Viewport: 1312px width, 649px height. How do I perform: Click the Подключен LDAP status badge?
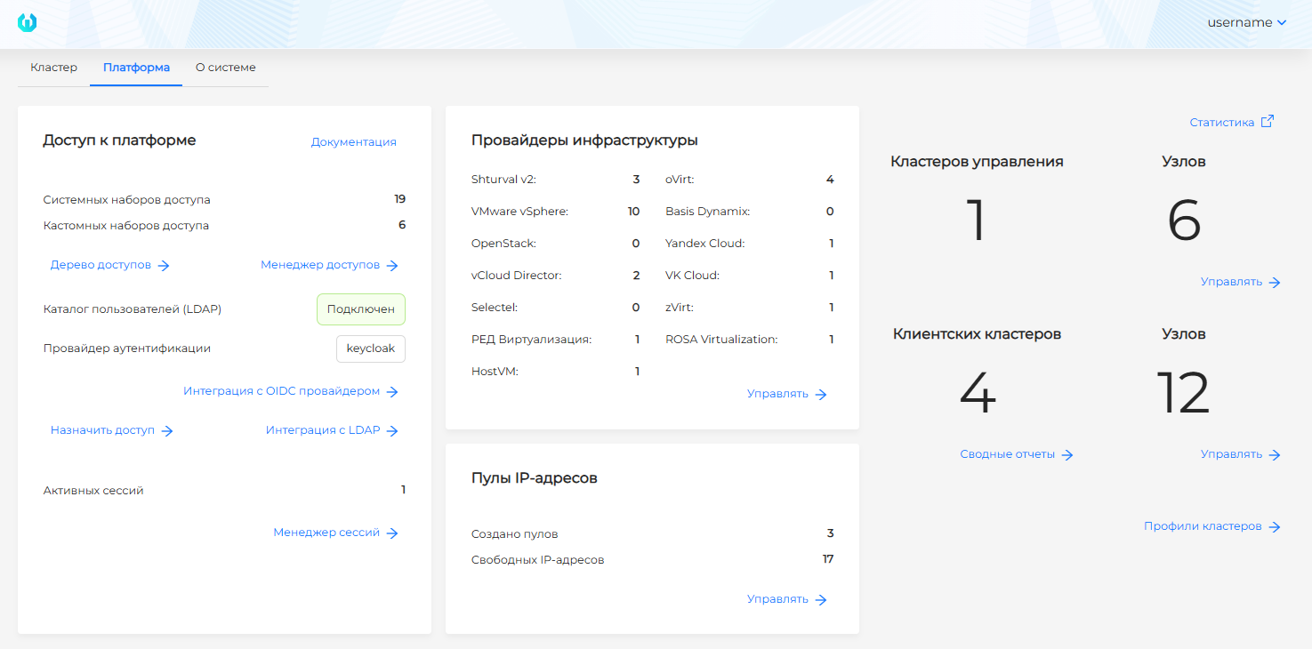click(x=361, y=309)
